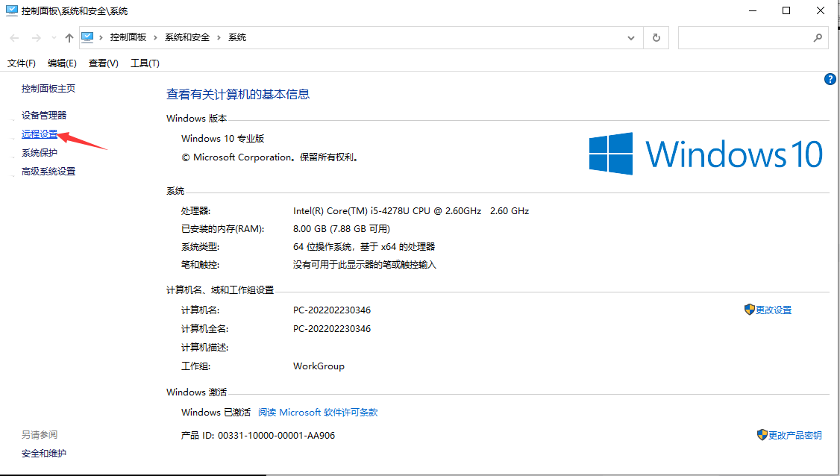
Task: Click computer name PC-202202230346 beside 计算机名
Action: (x=332, y=310)
